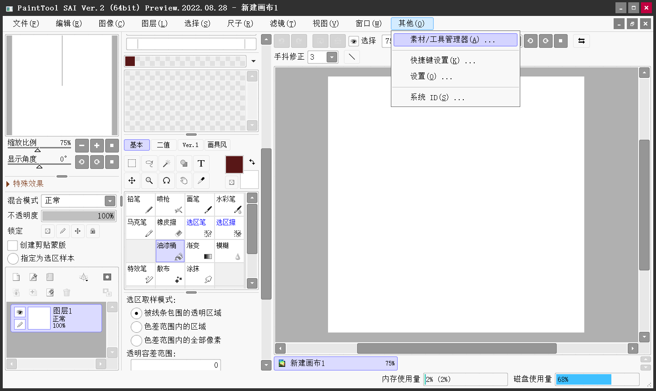Toggle transparent color swatch below foreground color
Image resolution: width=656 pixels, height=391 pixels.
(x=232, y=182)
